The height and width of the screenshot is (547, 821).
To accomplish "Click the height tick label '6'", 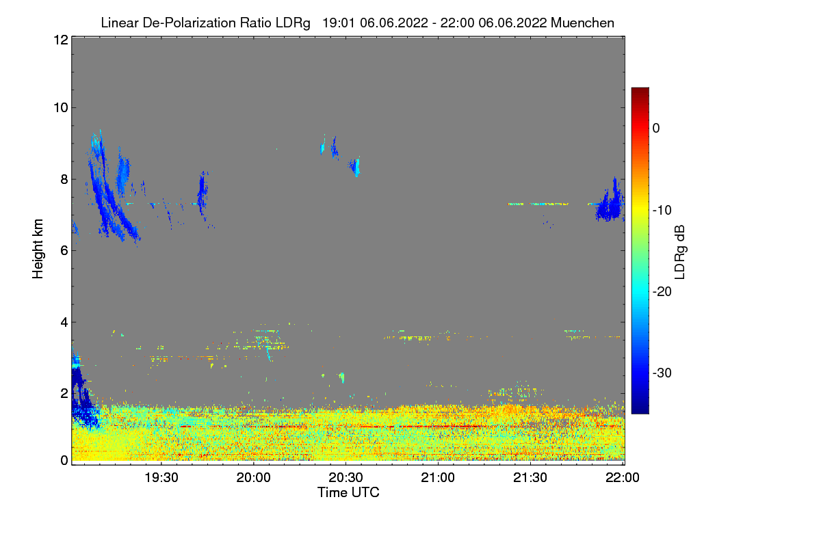I will pos(64,250).
